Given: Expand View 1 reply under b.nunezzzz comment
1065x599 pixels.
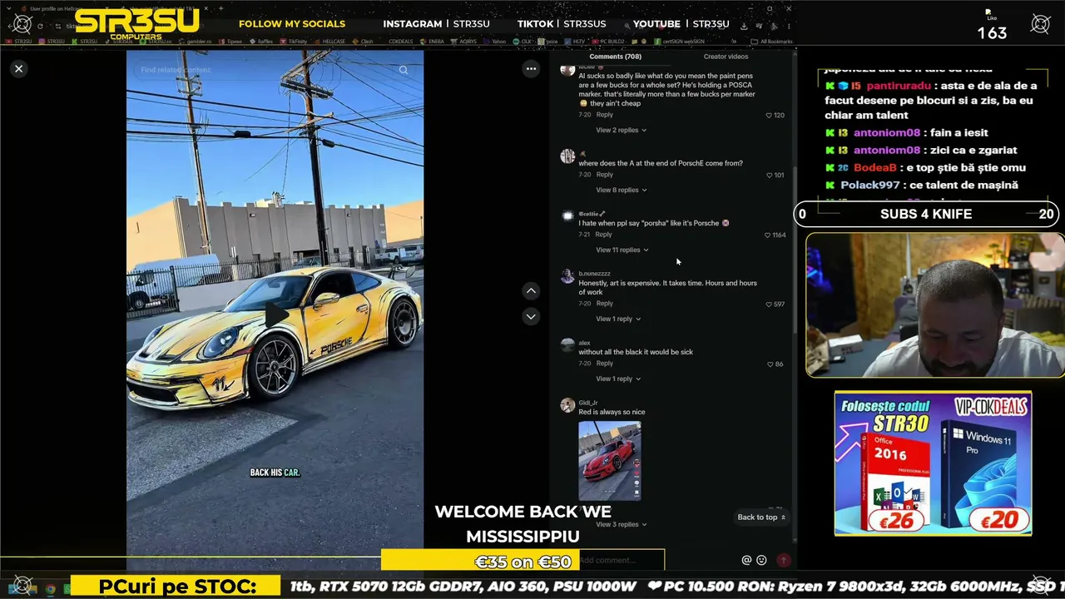Looking at the screenshot, I should (618, 319).
